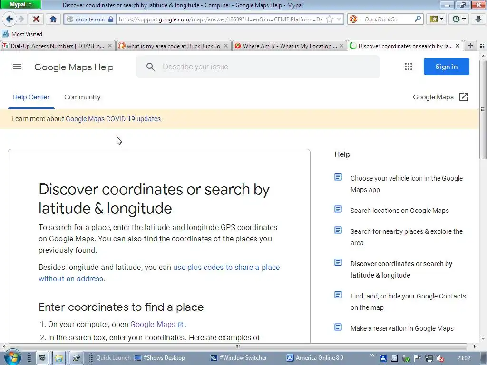Click article icon beside Choose your vehicle icon

coord(338,177)
